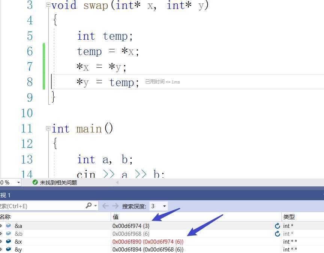The height and width of the screenshot is (253, 324).
Task: Collapse the main function code block
Action: tap(48, 128)
